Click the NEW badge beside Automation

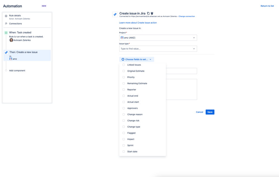(44, 6)
